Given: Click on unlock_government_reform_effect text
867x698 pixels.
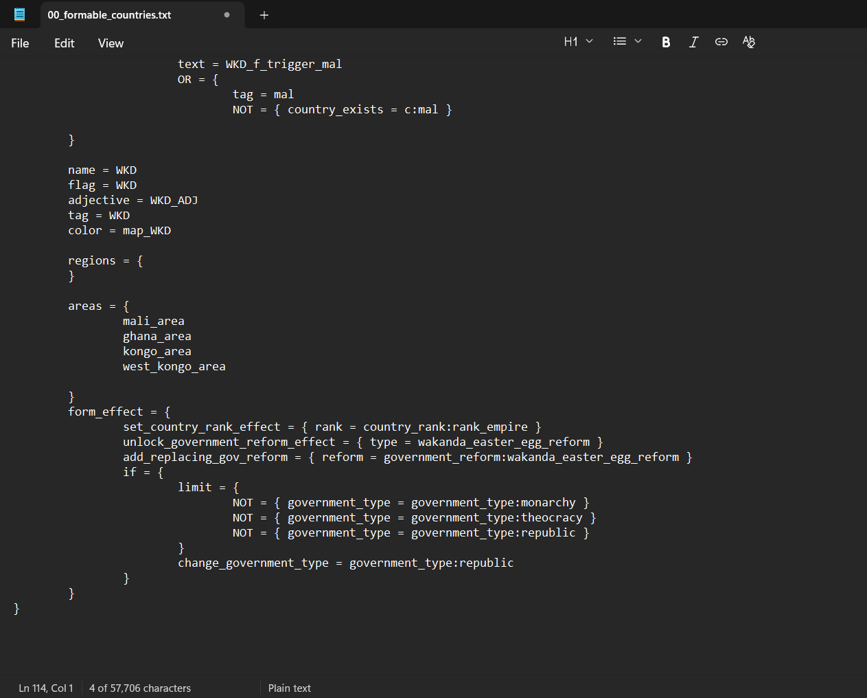Looking at the screenshot, I should (229, 442).
